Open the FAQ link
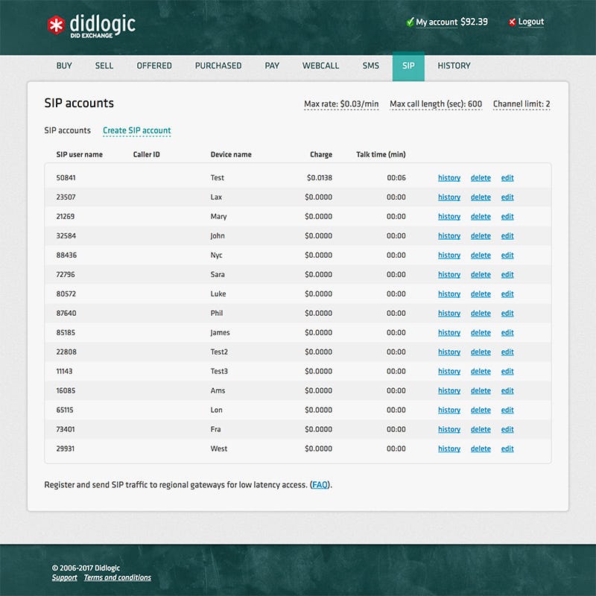 321,483
